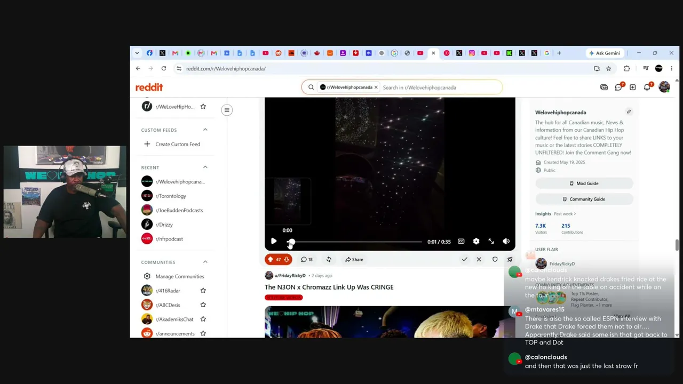The image size is (683, 384).
Task: Favorite r/AkademiksChat with the star
Action: pos(203,319)
